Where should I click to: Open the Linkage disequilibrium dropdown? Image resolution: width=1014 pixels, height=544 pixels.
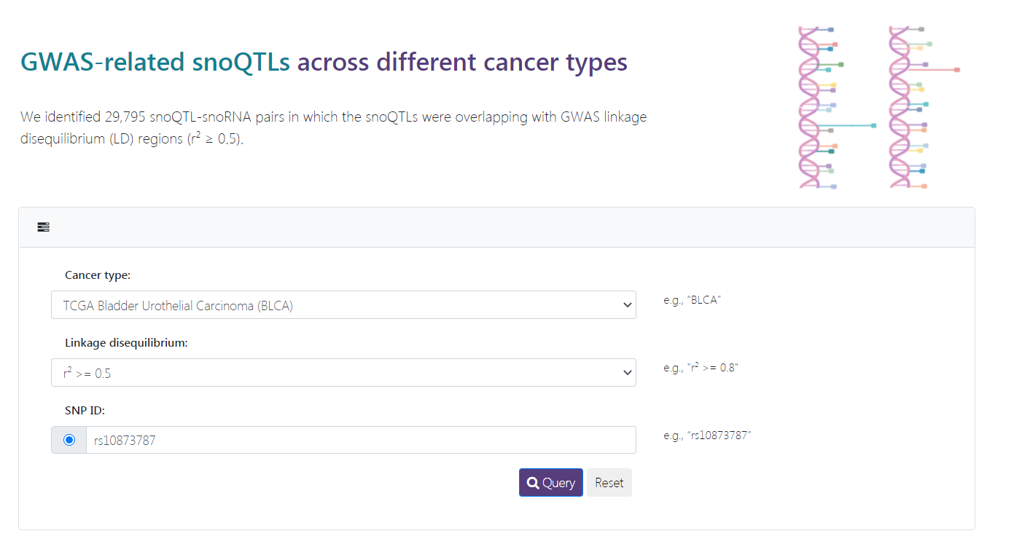coord(343,373)
